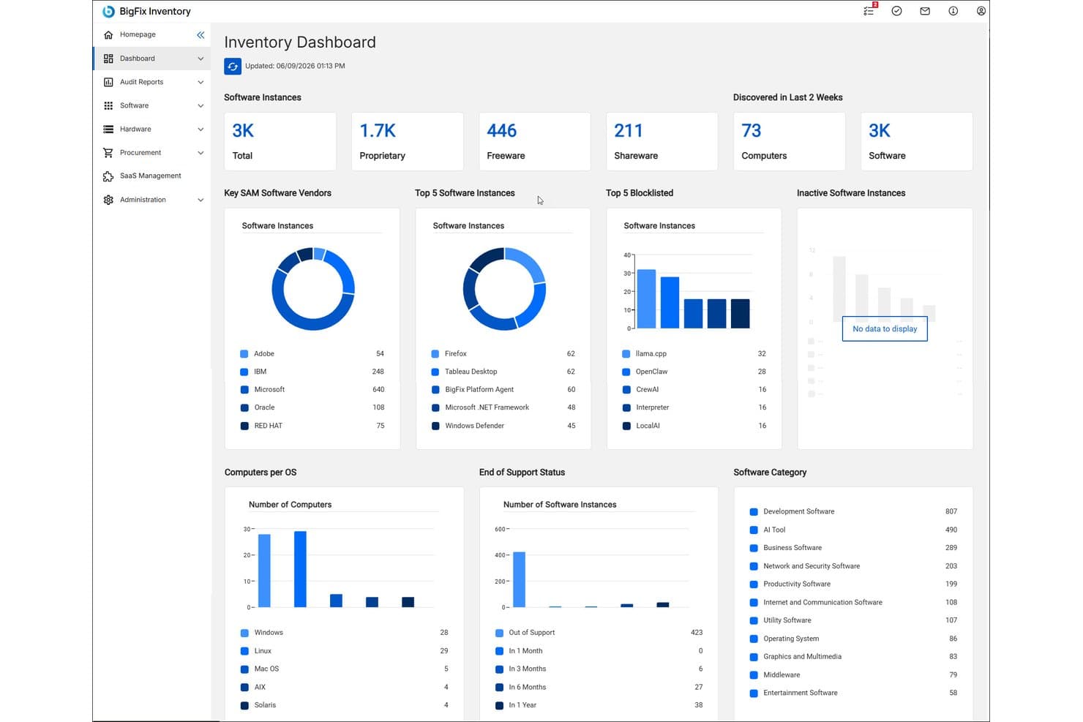Open the 3K Software discovered card
The width and height of the screenshot is (1083, 722).
pos(917,141)
